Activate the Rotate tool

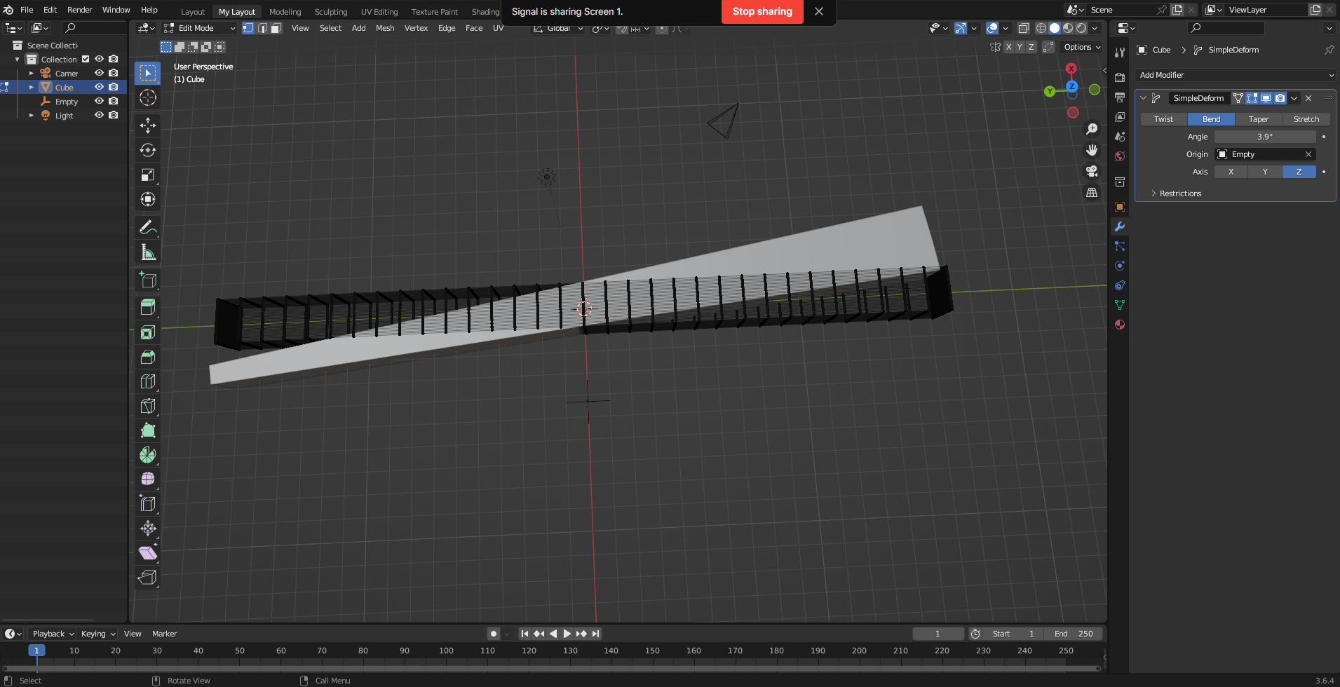[x=148, y=150]
